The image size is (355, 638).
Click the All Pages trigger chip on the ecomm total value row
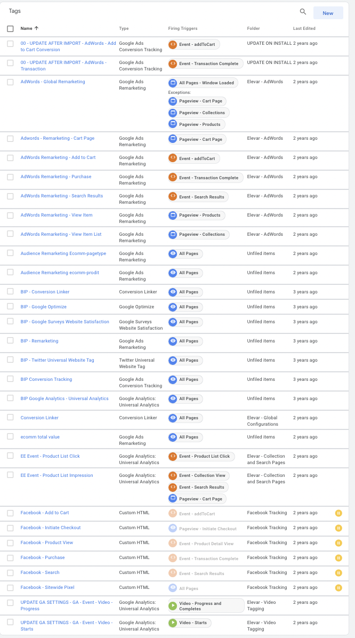click(x=185, y=437)
